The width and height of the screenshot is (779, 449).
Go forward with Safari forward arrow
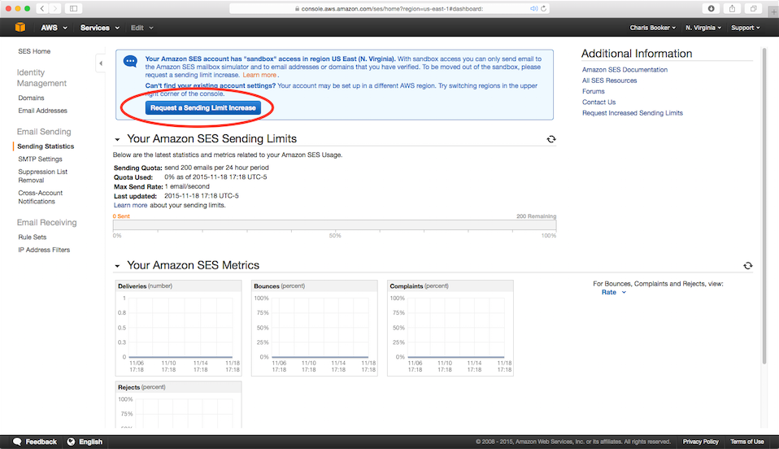pyautogui.click(x=55, y=8)
